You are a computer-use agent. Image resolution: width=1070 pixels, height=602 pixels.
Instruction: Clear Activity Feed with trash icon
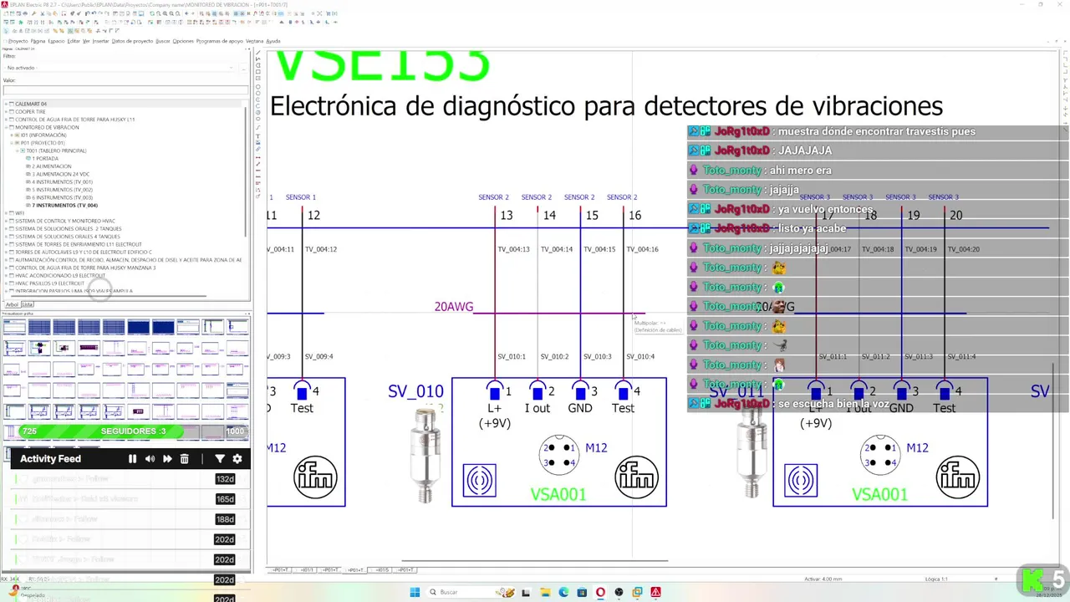[x=185, y=459]
